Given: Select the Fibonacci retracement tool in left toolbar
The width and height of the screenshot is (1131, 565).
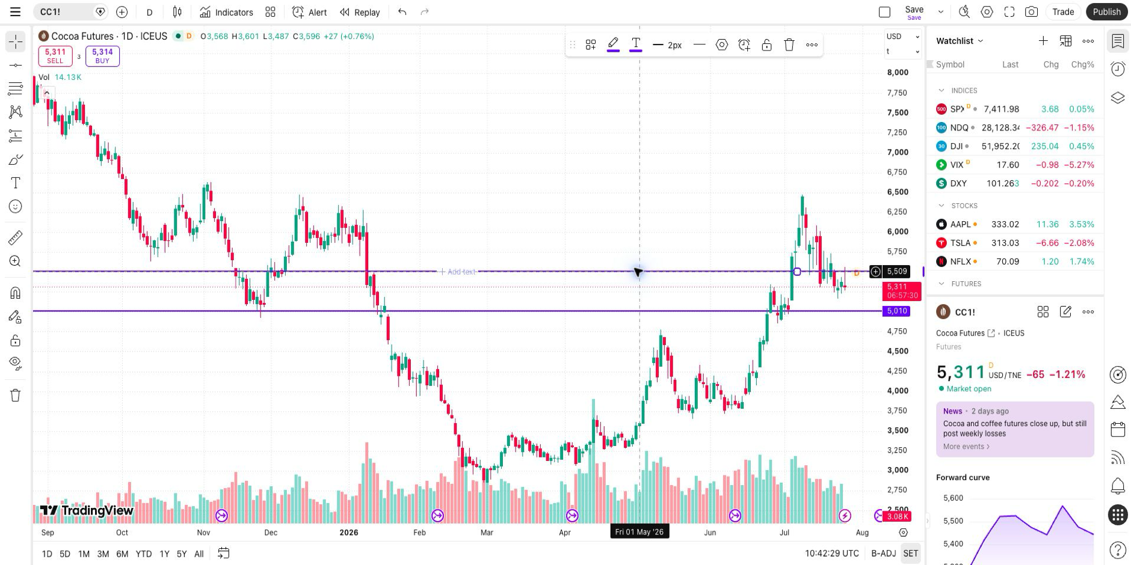Looking at the screenshot, I should (16, 88).
